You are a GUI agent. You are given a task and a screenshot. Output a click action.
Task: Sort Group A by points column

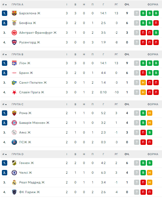pos(127,5)
